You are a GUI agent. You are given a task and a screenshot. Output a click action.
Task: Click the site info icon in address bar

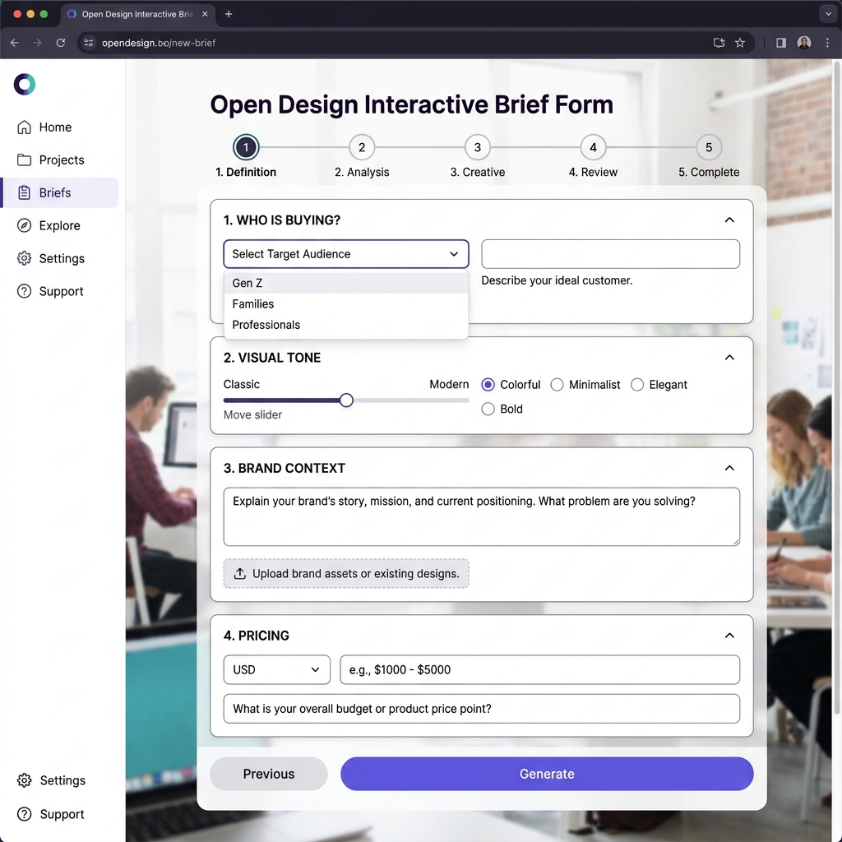pos(89,43)
